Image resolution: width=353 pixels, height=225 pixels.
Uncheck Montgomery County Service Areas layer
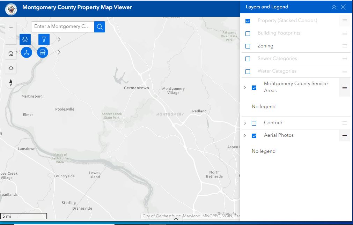[254, 88]
